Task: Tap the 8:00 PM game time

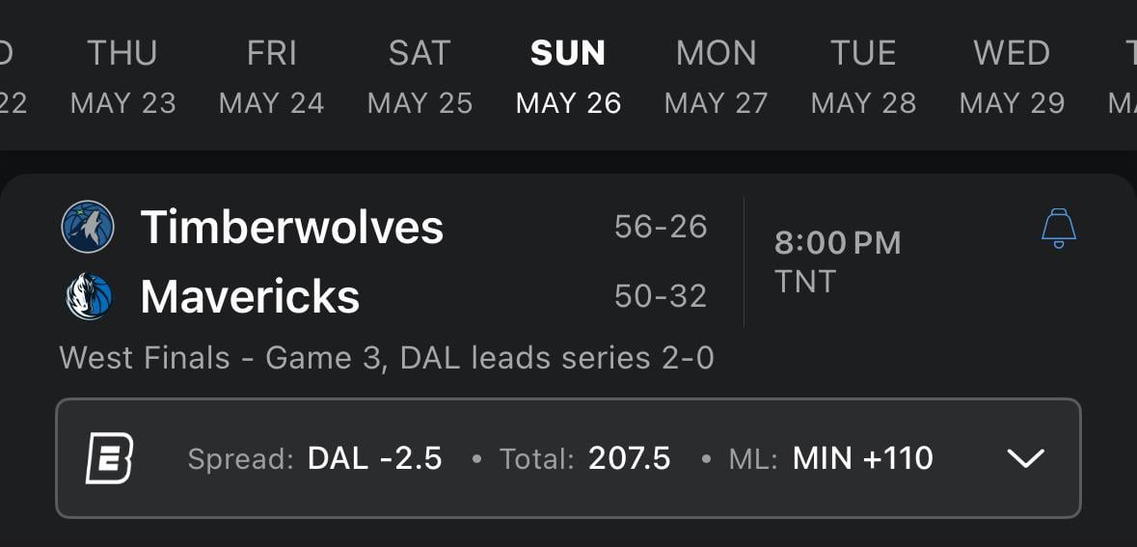Action: tap(837, 243)
